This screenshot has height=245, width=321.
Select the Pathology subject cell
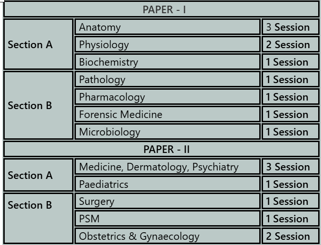167,80
